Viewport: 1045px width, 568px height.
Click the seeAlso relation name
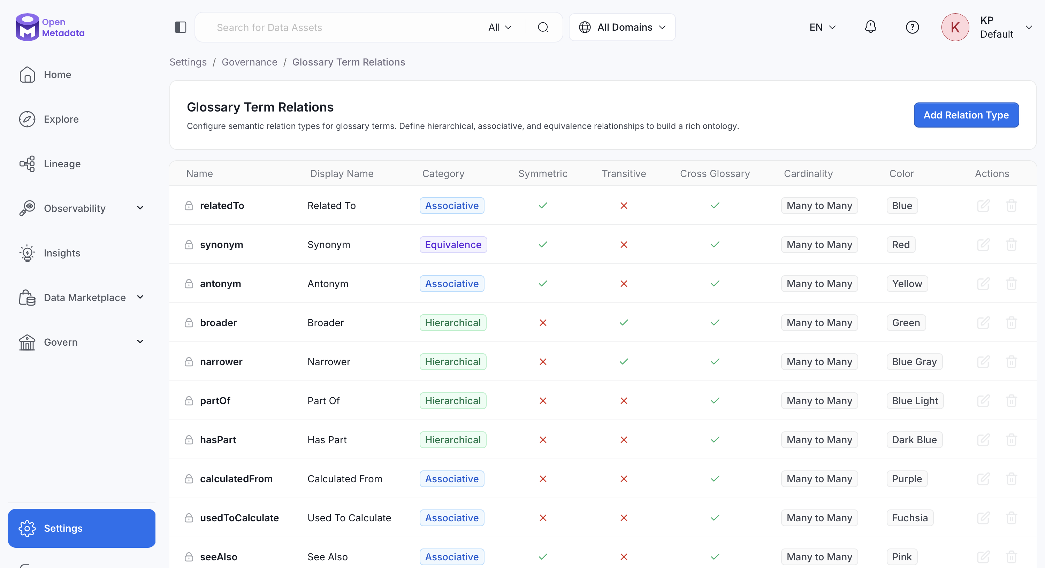click(218, 557)
